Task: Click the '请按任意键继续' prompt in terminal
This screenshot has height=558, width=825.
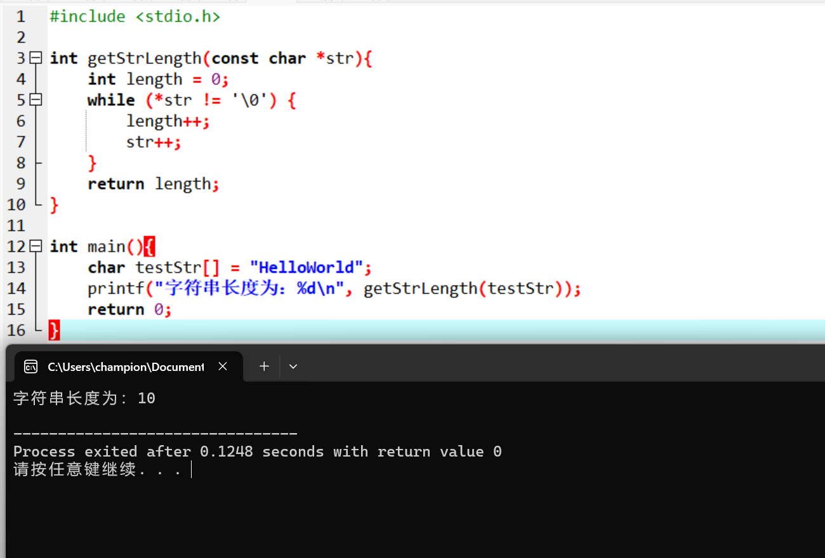Action: [97, 470]
